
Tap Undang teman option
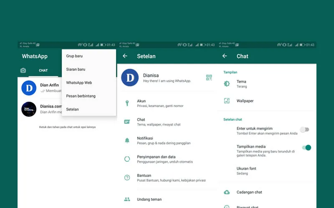coord(149,199)
